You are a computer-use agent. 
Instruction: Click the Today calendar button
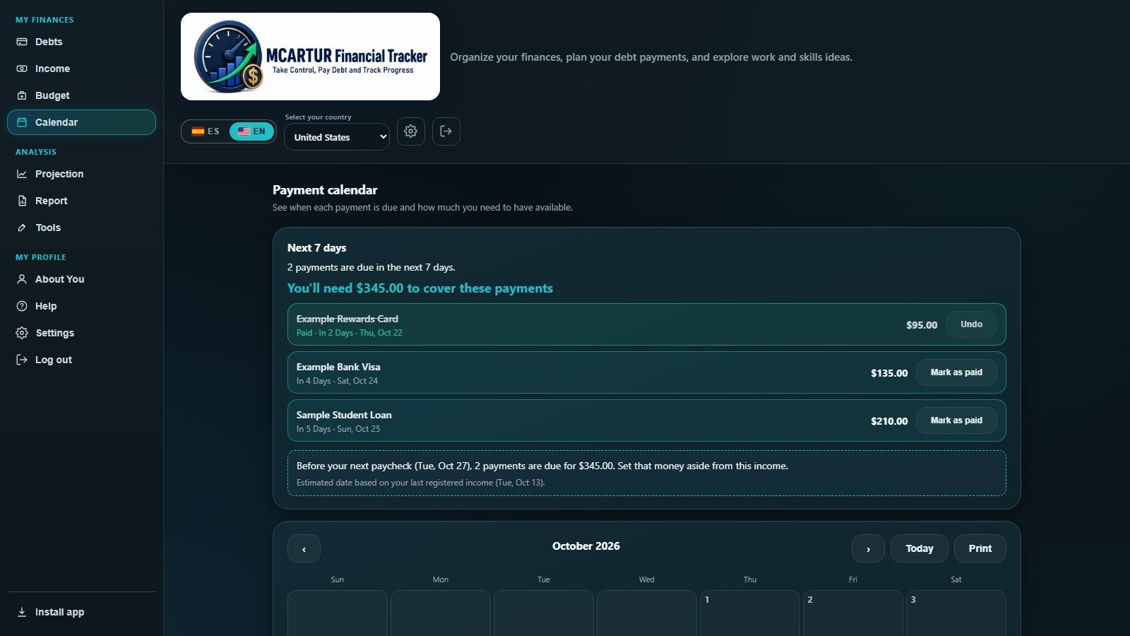pyautogui.click(x=920, y=548)
